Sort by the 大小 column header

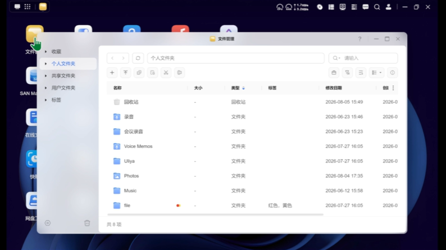198,88
